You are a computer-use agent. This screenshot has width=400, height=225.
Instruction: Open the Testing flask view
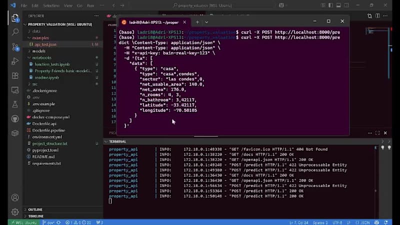coord(15,104)
